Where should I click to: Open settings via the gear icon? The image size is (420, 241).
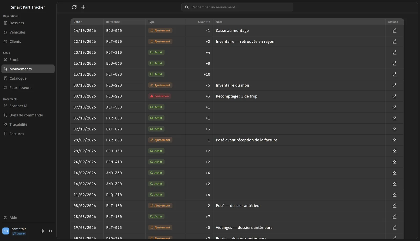42,231
